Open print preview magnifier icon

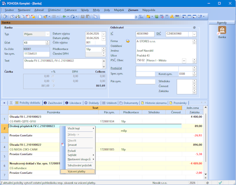23,16
